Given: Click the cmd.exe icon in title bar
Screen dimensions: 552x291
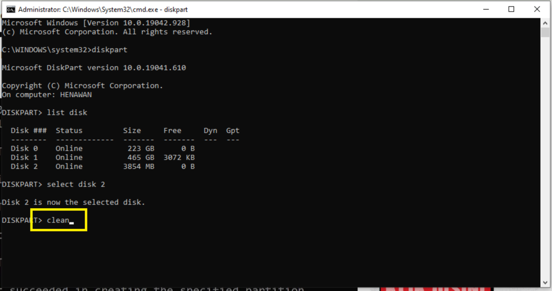Looking at the screenshot, I should [11, 9].
